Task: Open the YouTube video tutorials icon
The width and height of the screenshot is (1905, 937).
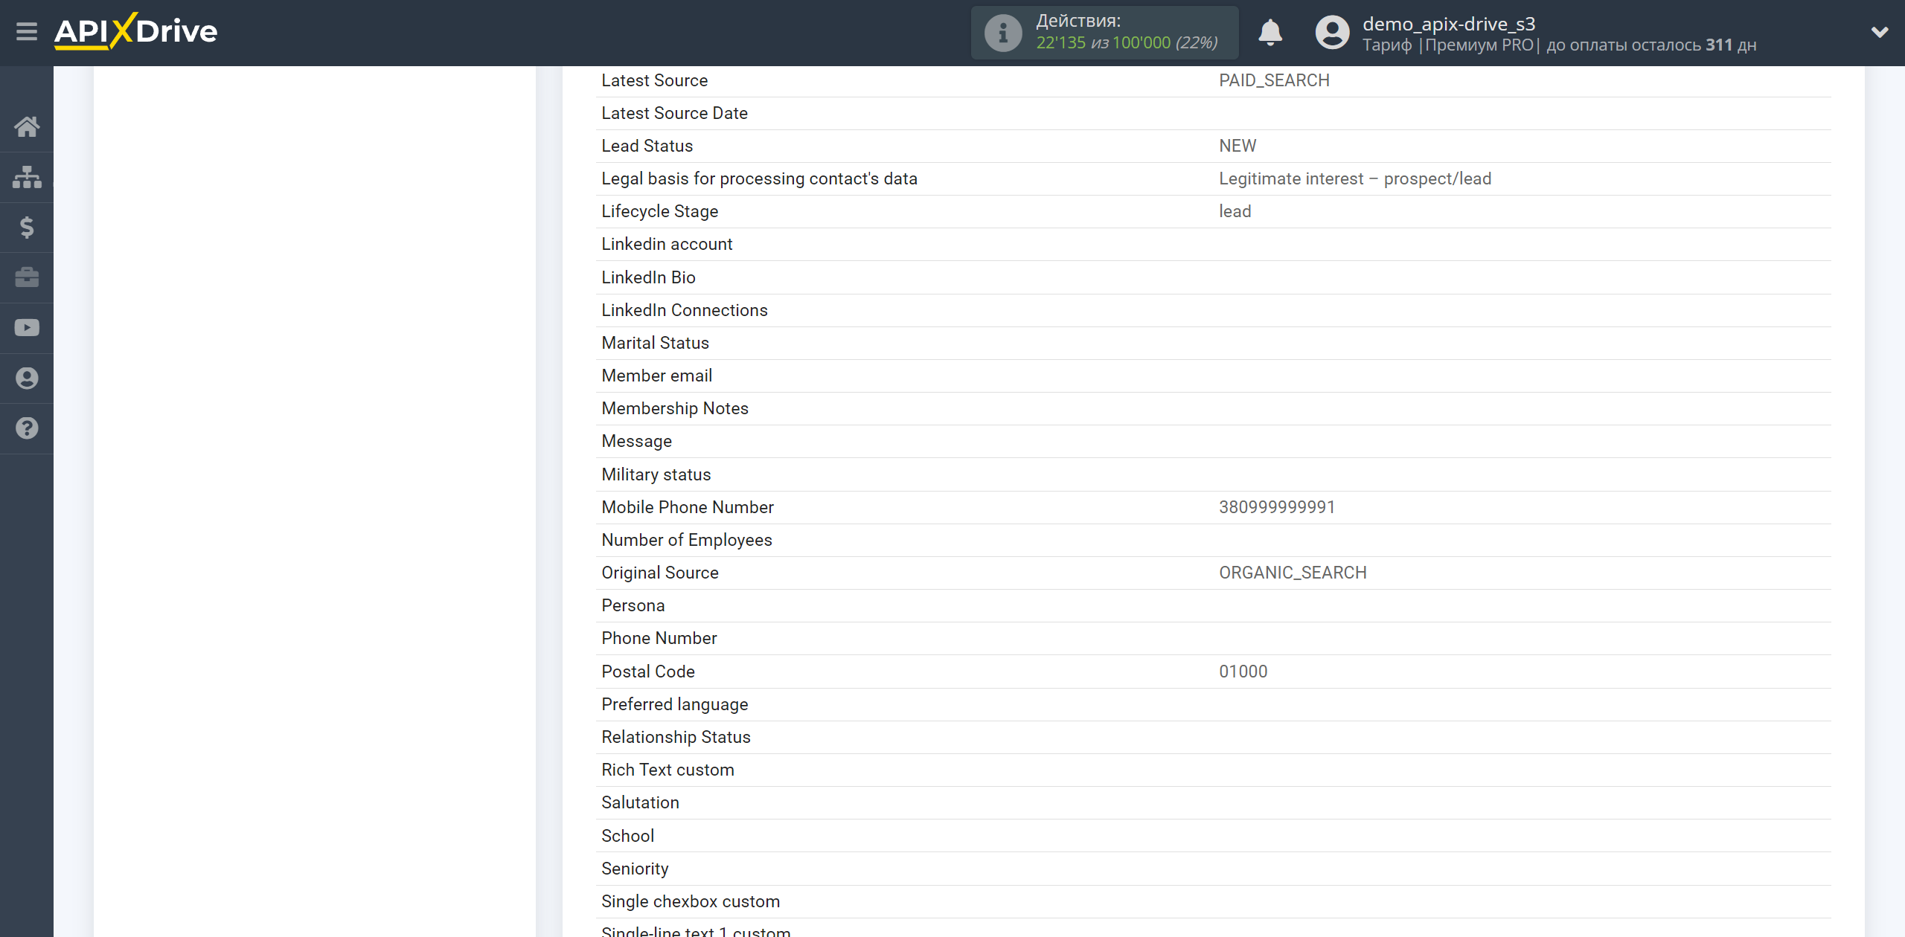Action: click(x=27, y=328)
